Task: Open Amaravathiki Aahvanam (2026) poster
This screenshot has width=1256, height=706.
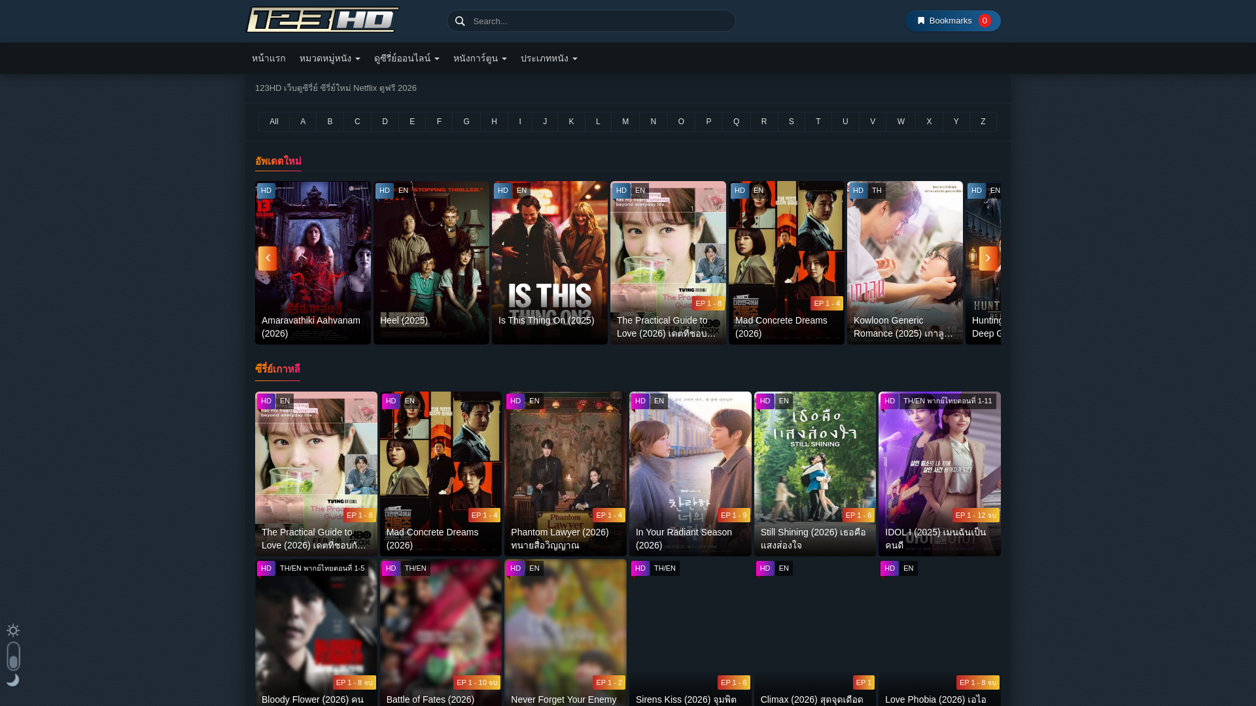Action: pos(313,263)
